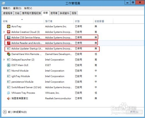Click the ESET publisher cell
145x118 pixels.
48,65
